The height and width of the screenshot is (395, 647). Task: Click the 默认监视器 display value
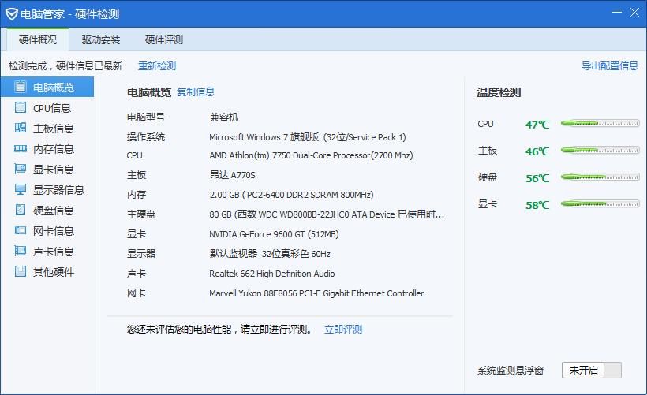pos(270,254)
